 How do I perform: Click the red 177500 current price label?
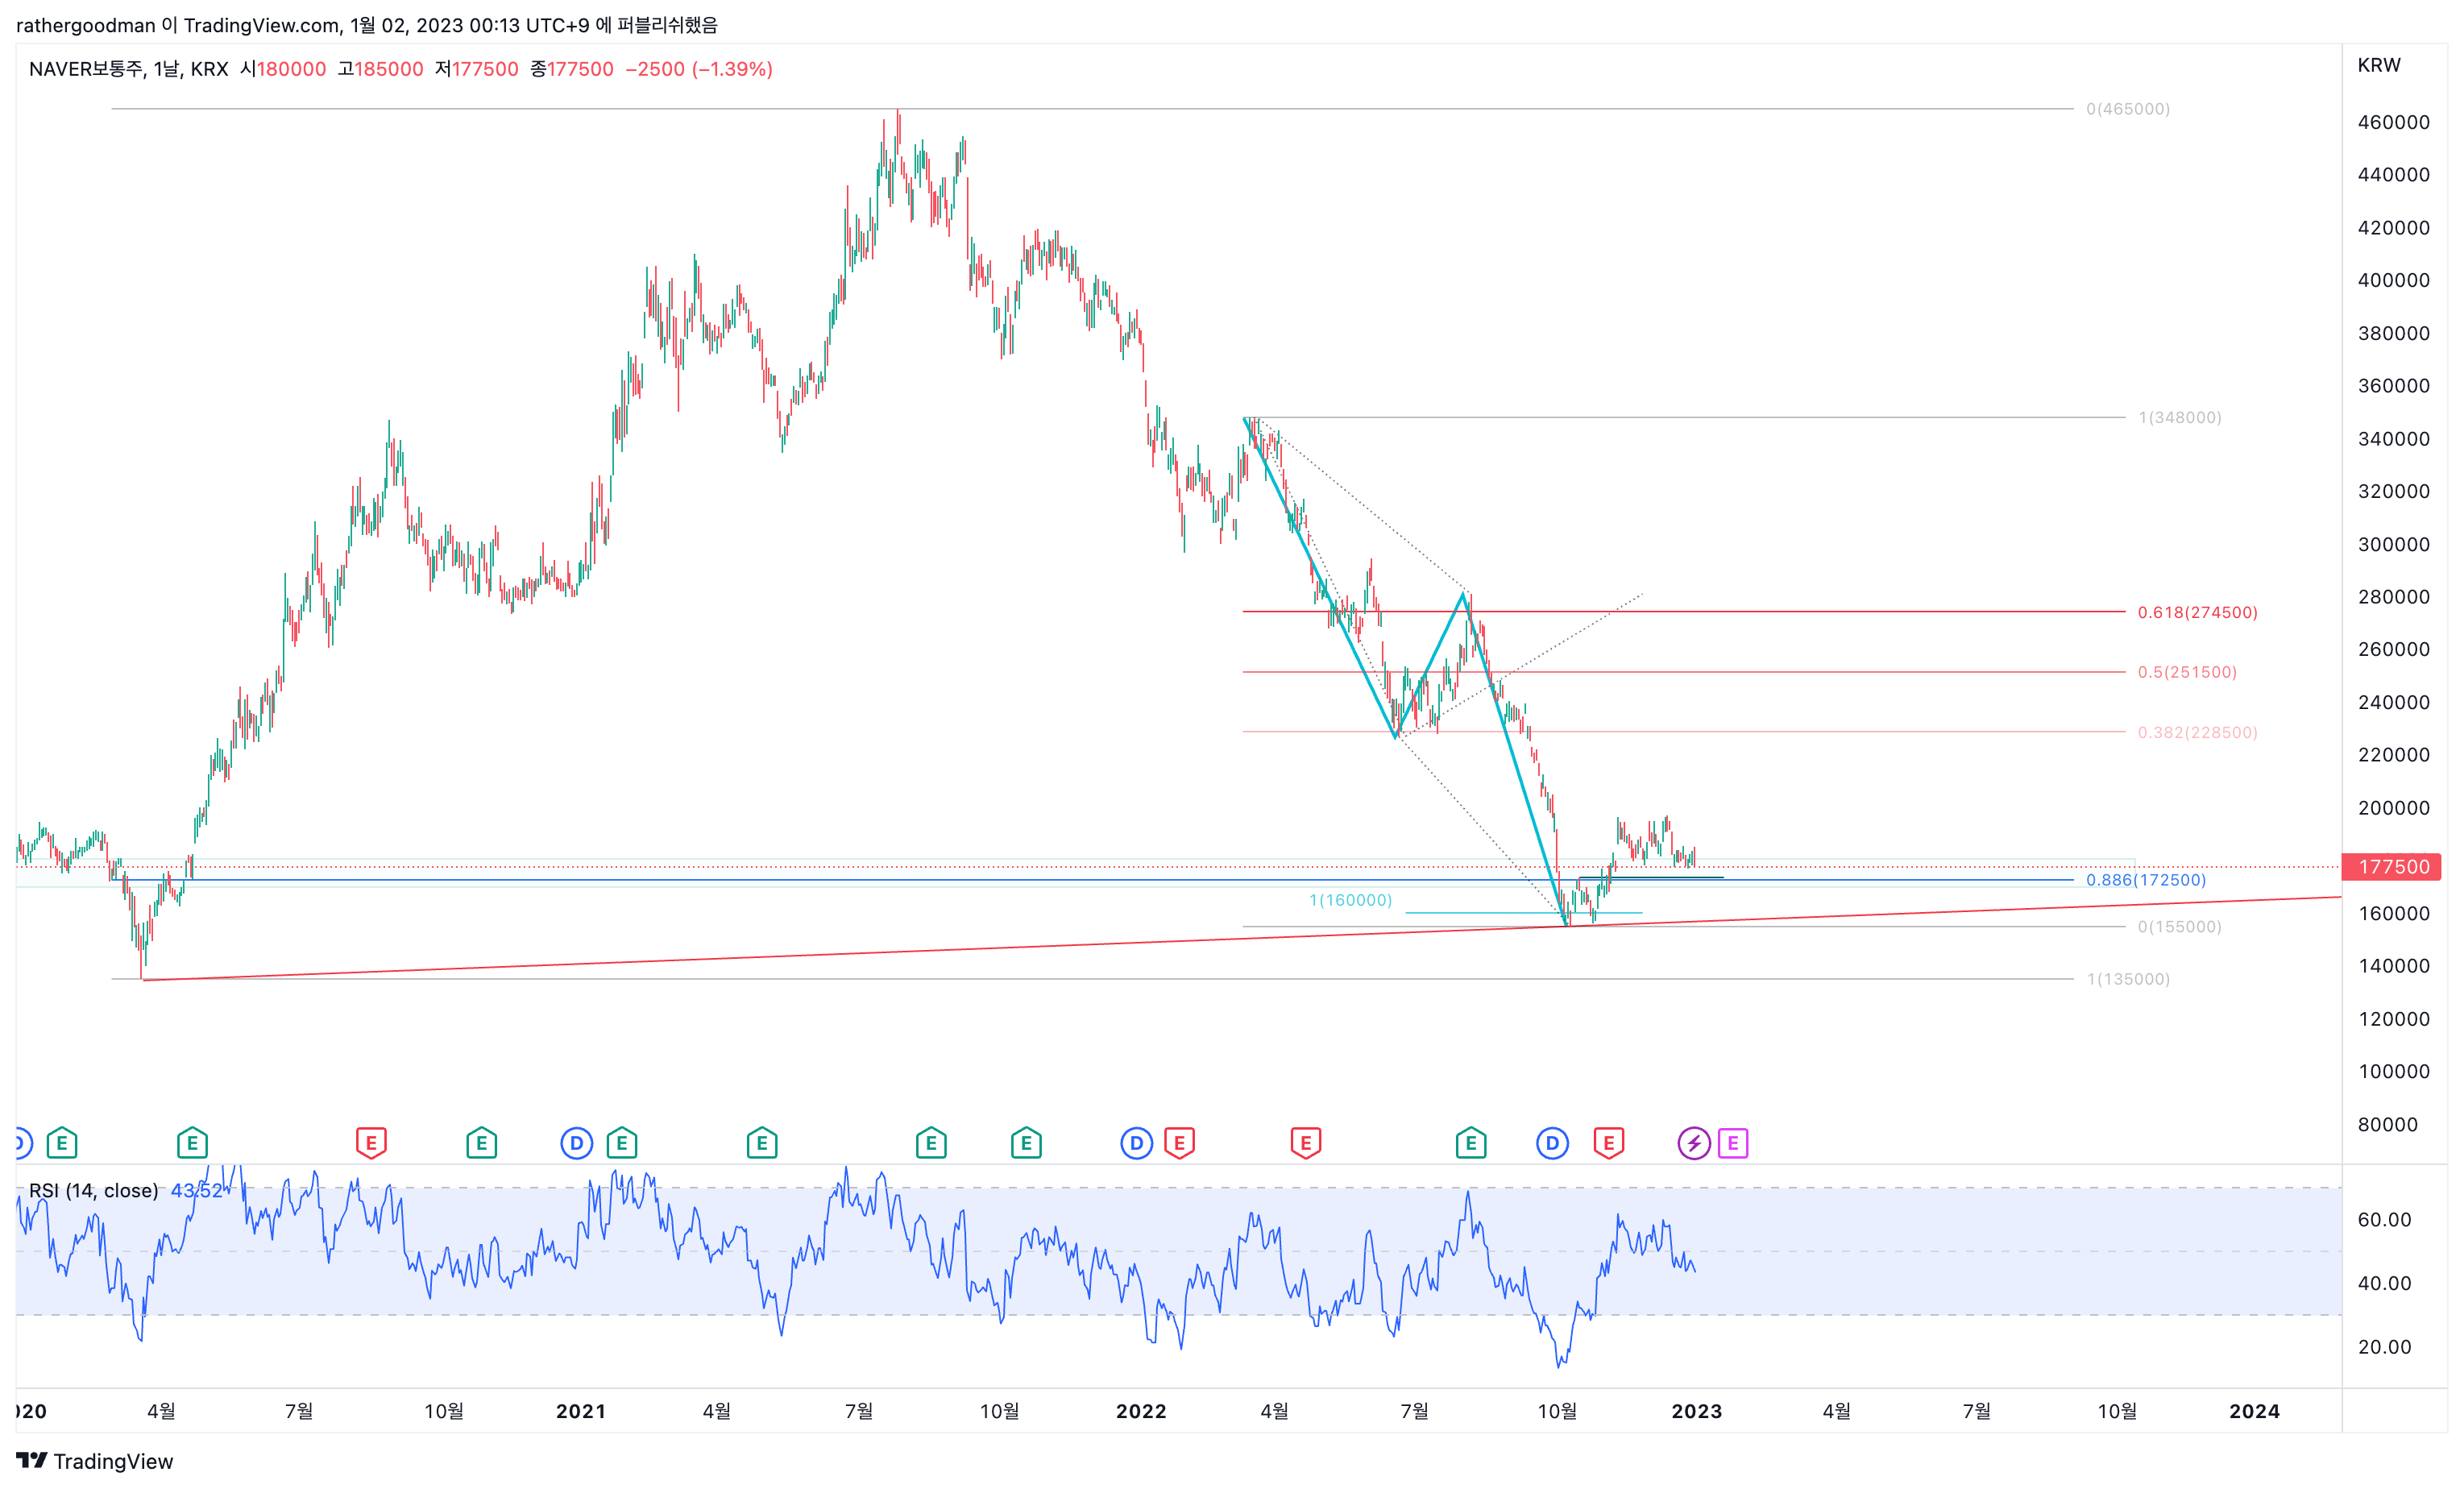tap(2393, 867)
